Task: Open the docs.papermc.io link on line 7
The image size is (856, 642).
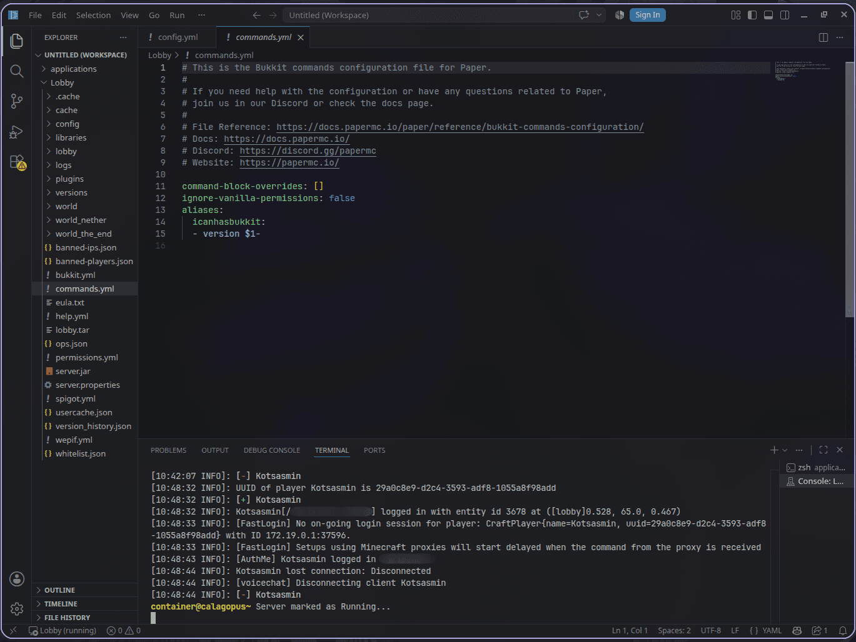Action: pos(286,139)
